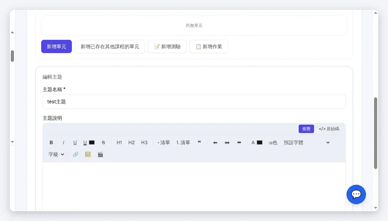Toggle bold formatting in editor toolbar
Screen dimensions: 388x221
[x=51, y=142]
